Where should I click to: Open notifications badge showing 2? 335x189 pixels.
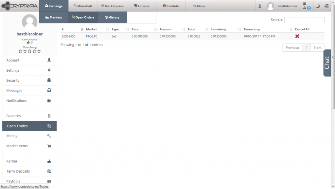point(309,8)
